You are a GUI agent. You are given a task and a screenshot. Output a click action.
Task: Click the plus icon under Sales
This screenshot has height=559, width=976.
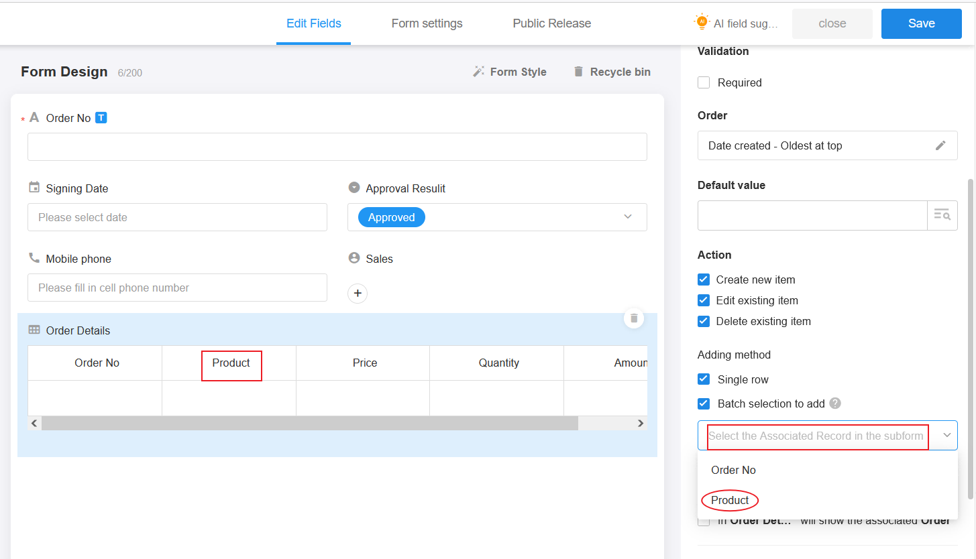coord(358,294)
